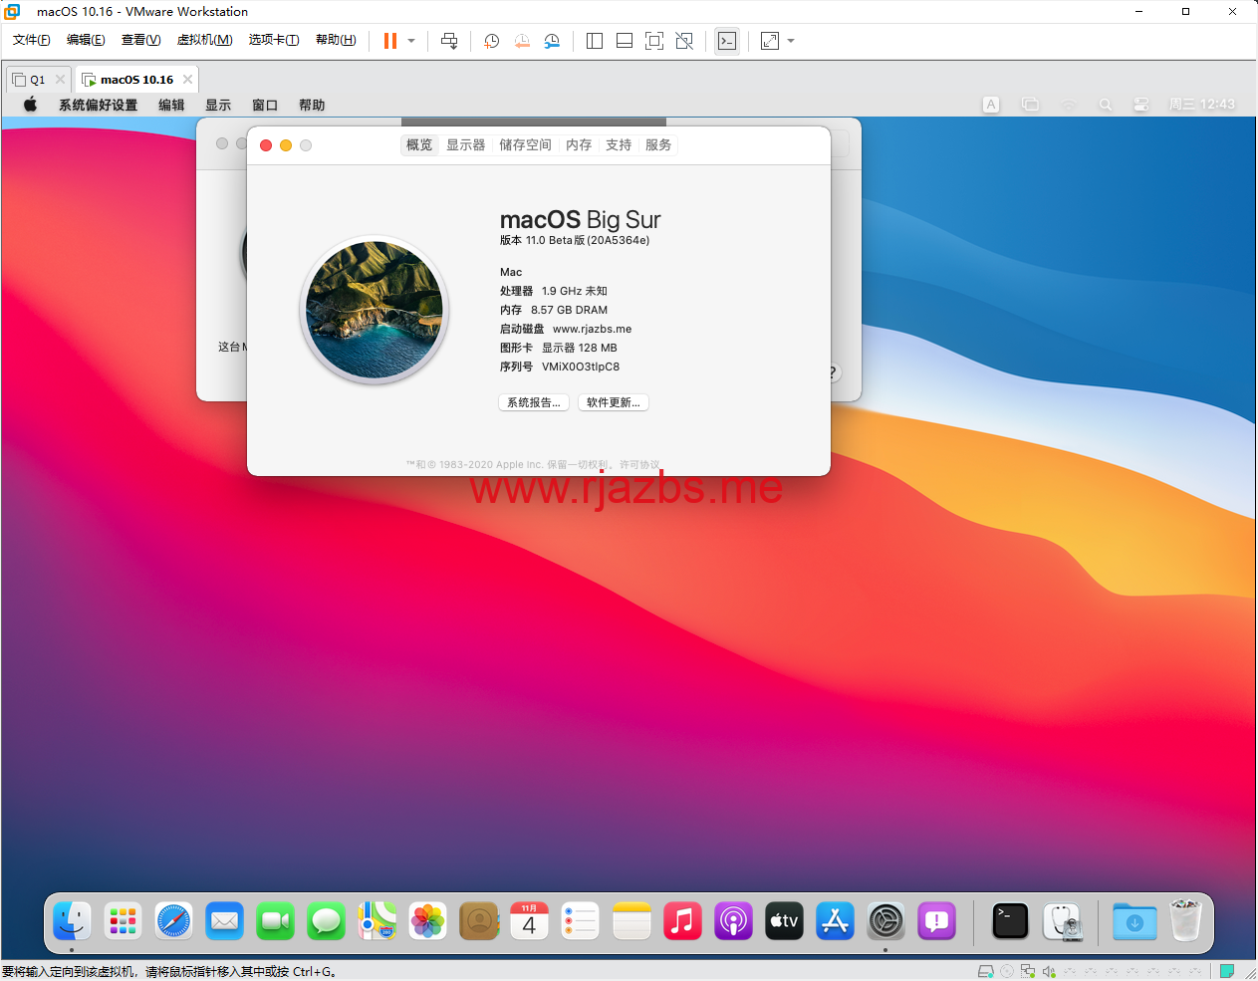Screen dimensions: 1258x981
Task: Open the Apple menu in macOS
Action: 31,105
